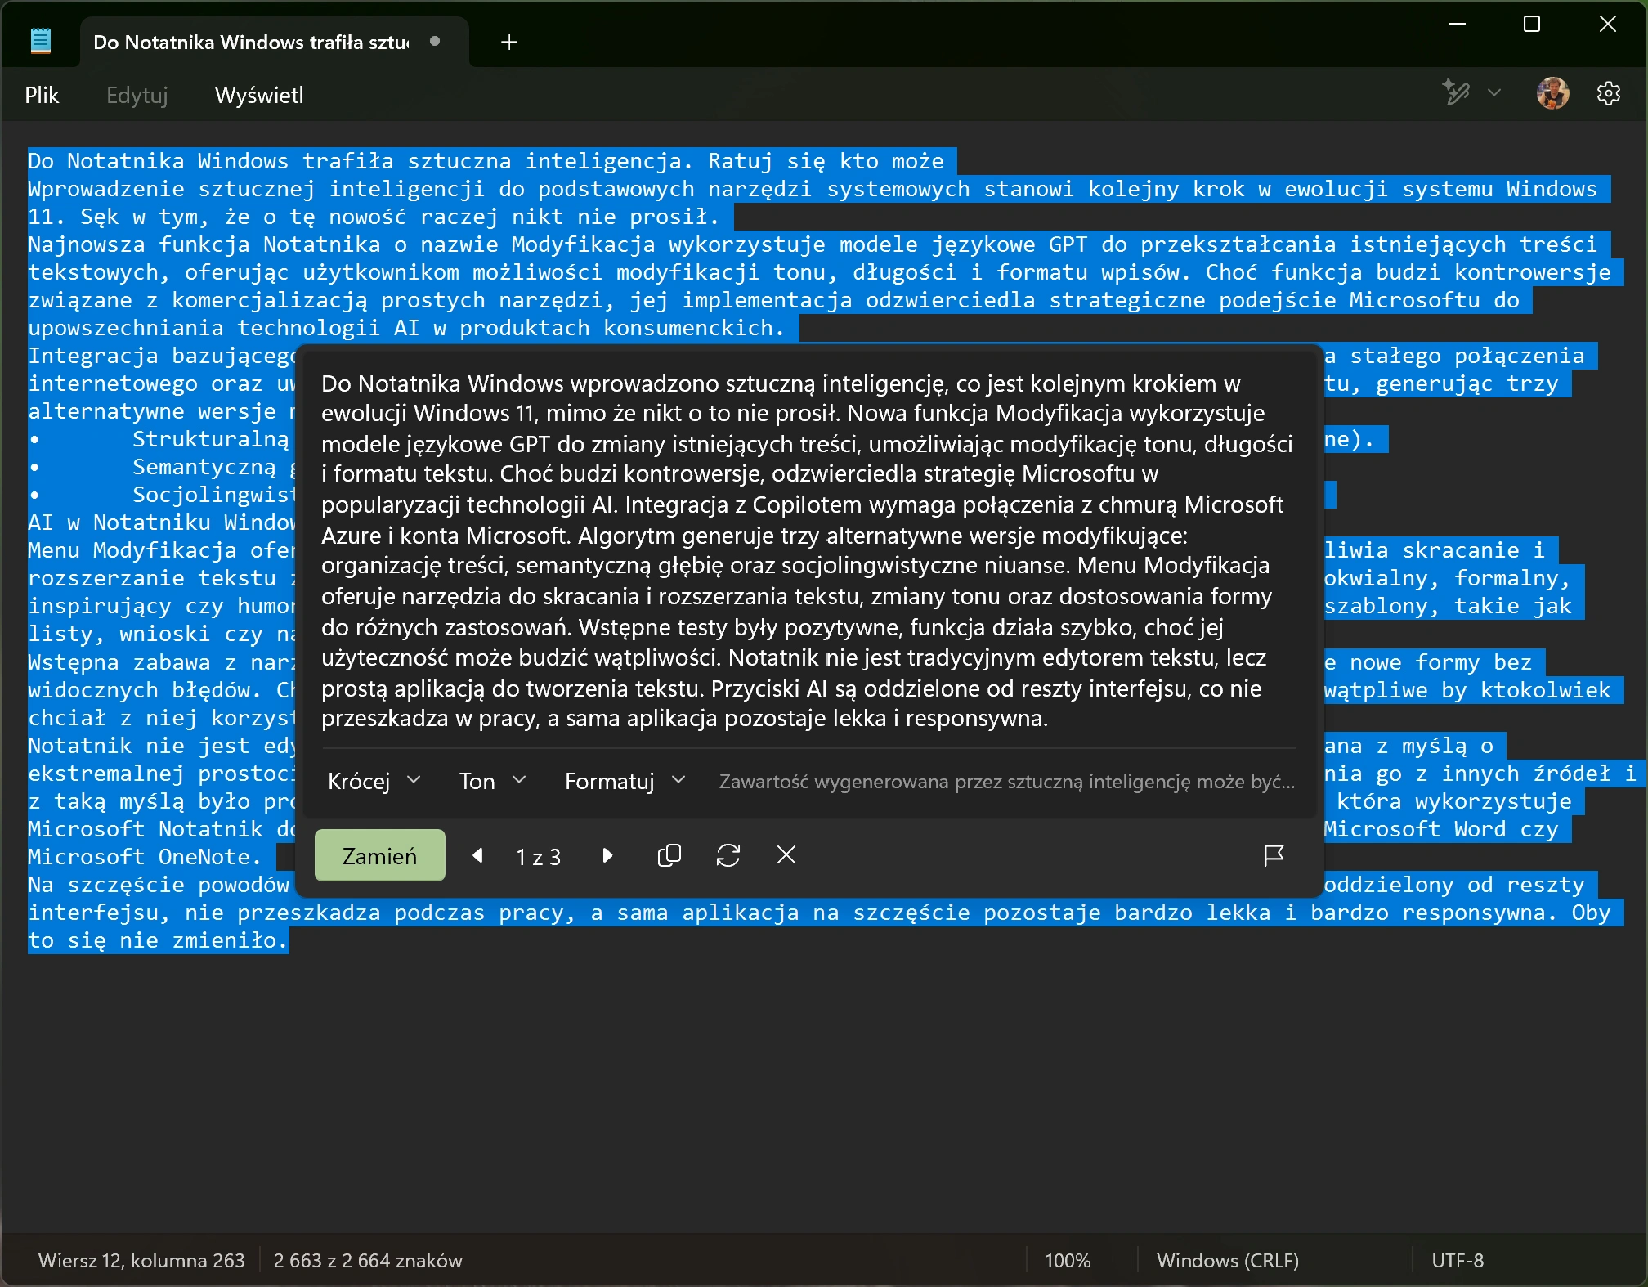
Task: Discard the rewrite with the X icon
Action: 786,855
